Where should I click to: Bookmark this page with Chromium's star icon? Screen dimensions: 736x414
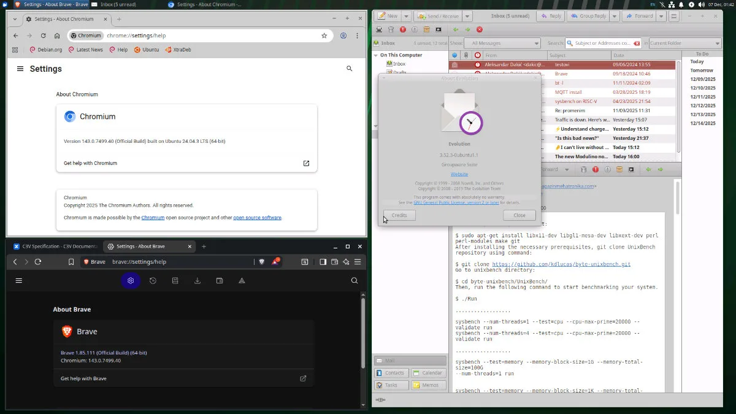click(x=324, y=36)
